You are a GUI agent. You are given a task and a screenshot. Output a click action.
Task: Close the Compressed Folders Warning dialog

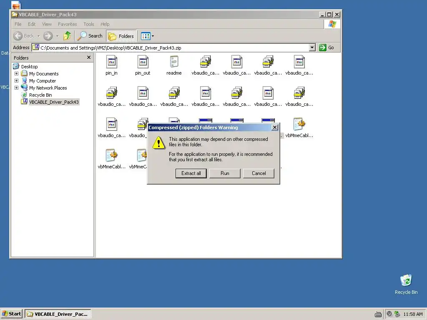[275, 127]
